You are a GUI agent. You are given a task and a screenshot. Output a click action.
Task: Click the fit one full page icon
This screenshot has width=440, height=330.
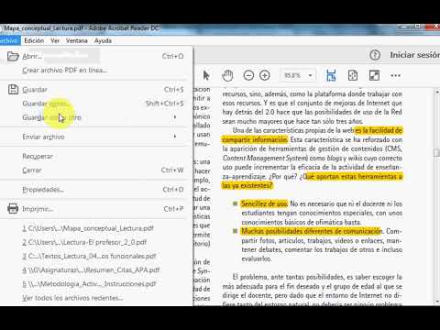[353, 75]
